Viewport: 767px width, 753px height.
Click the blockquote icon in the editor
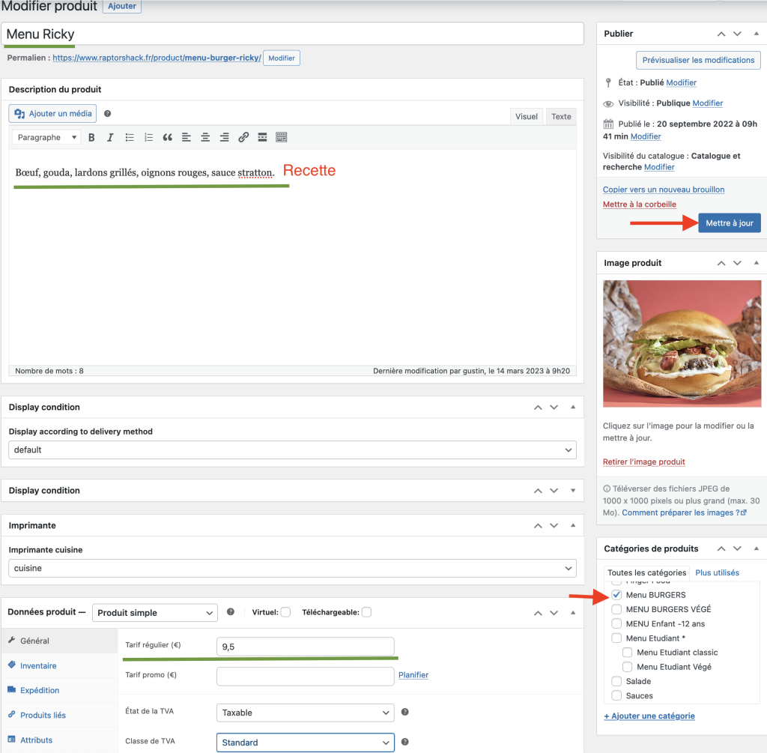click(167, 137)
